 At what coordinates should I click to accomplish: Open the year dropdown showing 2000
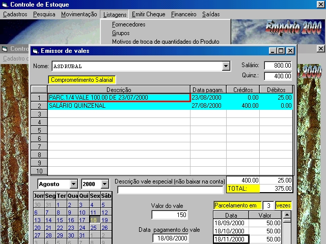pos(104,184)
